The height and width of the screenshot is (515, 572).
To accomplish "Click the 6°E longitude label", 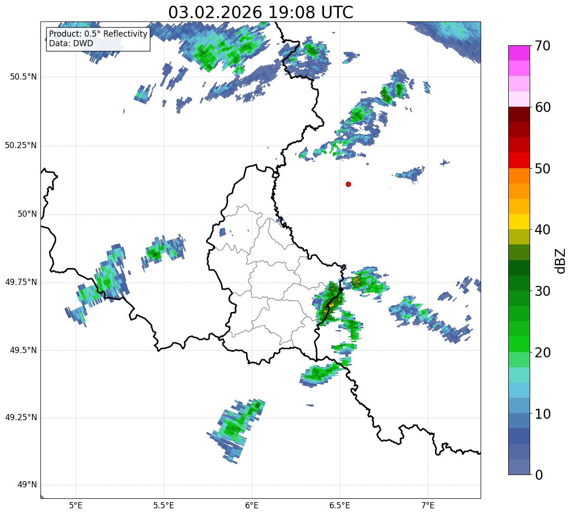I will (x=252, y=505).
